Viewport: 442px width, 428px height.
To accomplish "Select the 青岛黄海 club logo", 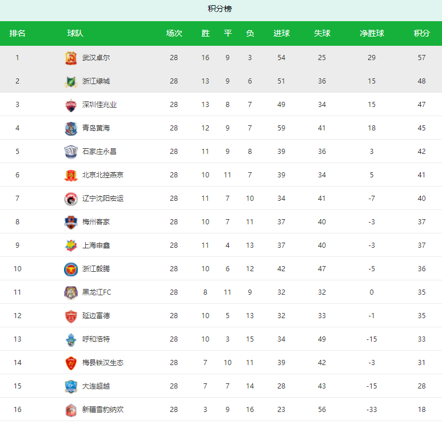I will (x=71, y=128).
